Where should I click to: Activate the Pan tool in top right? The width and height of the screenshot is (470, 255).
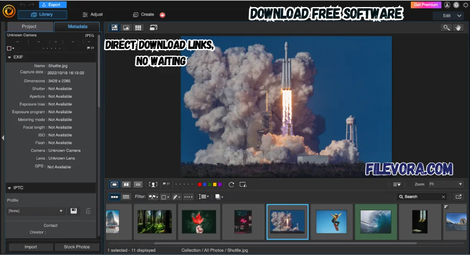[x=458, y=27]
